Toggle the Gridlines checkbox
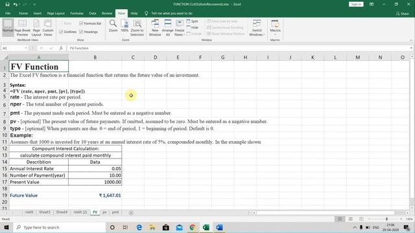The image size is (415, 233). tap(61, 32)
